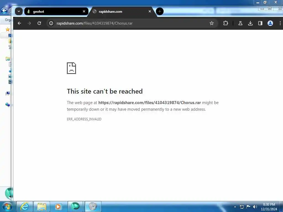Viewport: 283px width, 212px height.
Task: Open the Windows Start menu orb
Action: click(7, 206)
